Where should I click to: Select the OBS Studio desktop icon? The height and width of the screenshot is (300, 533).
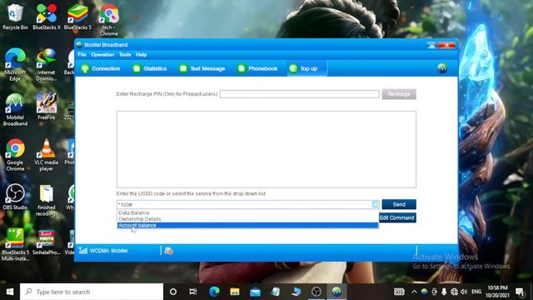click(15, 197)
